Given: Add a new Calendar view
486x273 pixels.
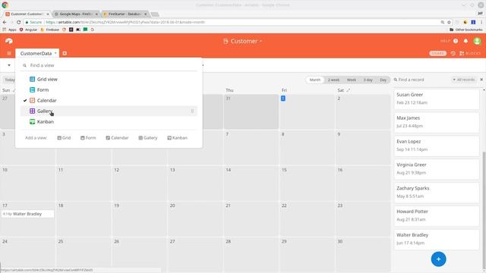Looking at the screenshot, I should (117, 138).
